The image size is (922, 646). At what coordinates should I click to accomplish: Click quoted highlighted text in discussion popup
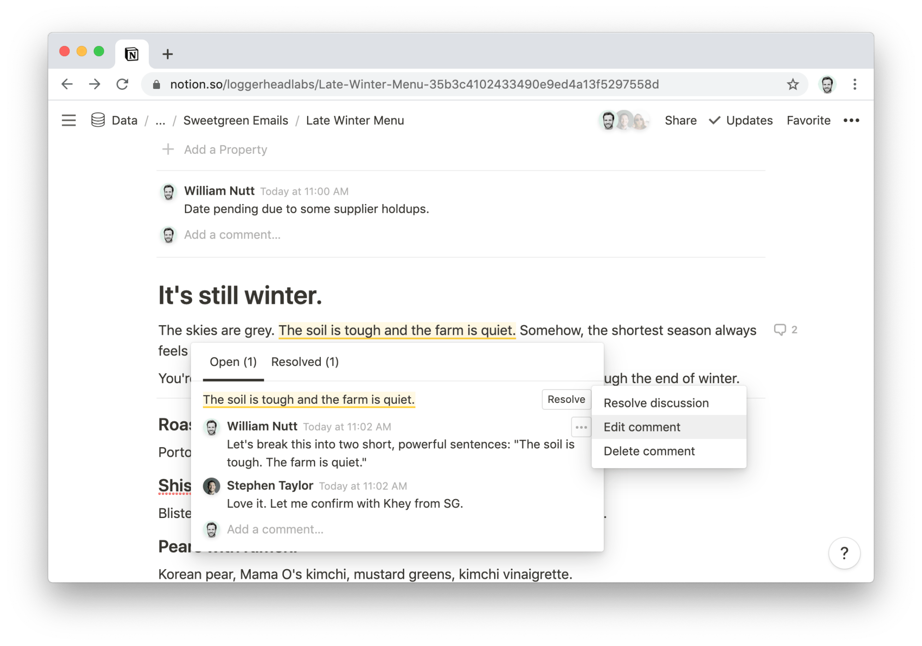coord(309,399)
